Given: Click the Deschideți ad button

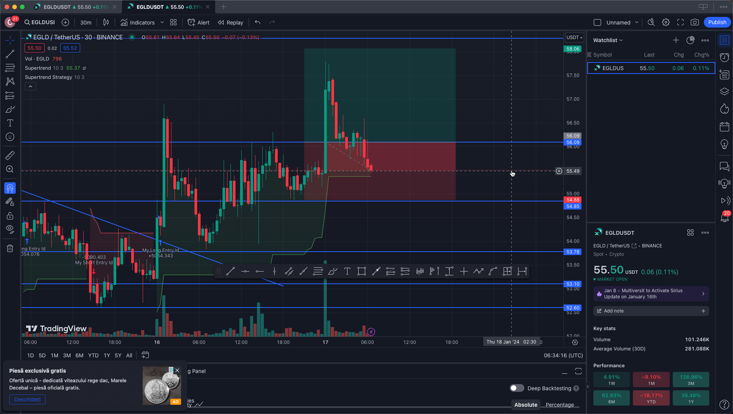Looking at the screenshot, I should 27,399.
